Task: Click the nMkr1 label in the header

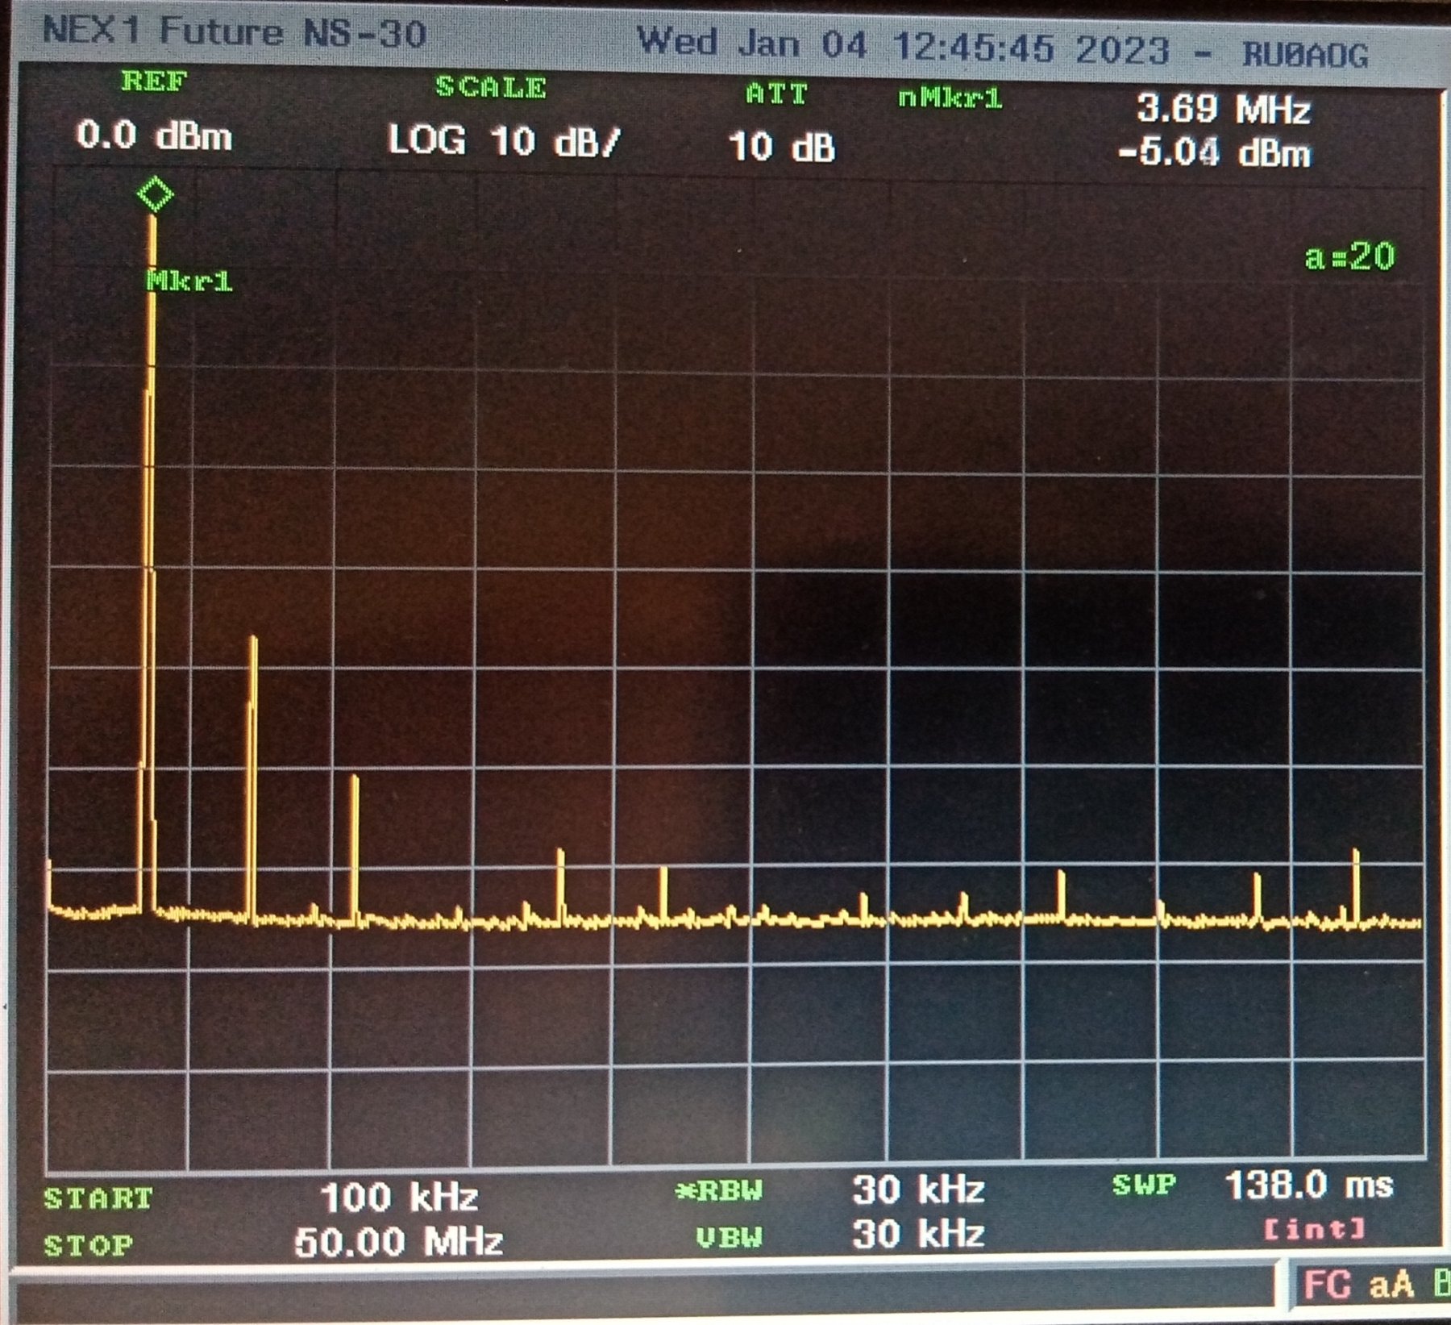Action: (950, 98)
